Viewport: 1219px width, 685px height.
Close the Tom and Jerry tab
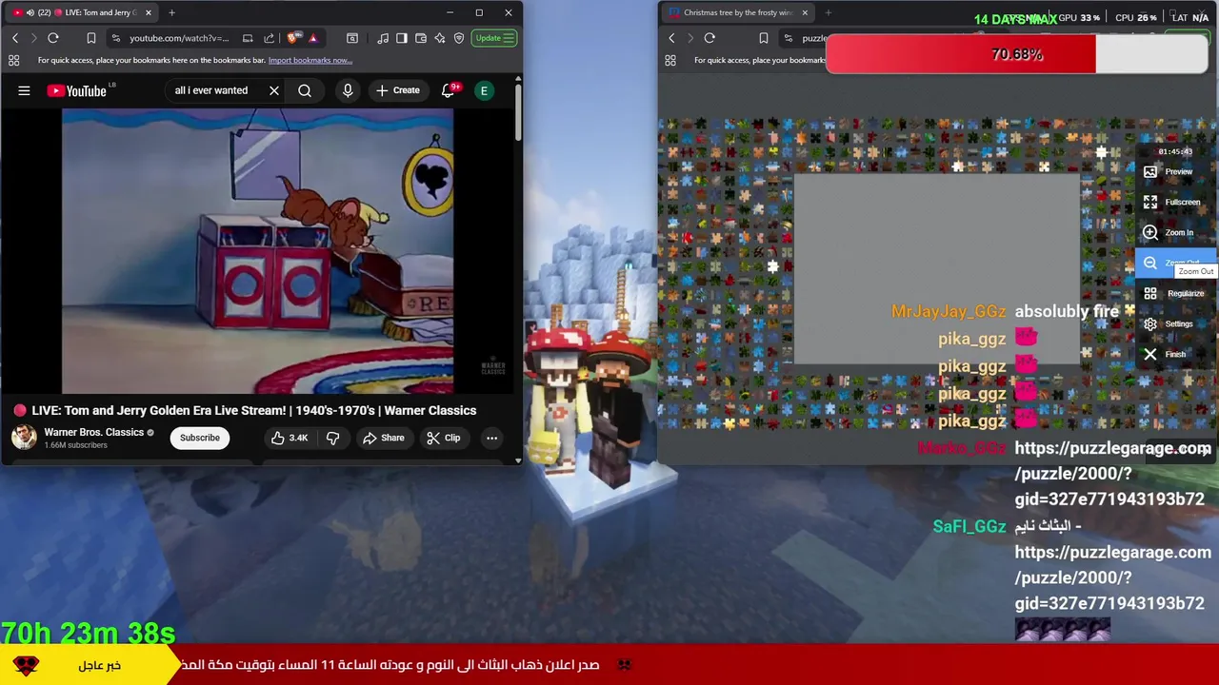tap(149, 12)
